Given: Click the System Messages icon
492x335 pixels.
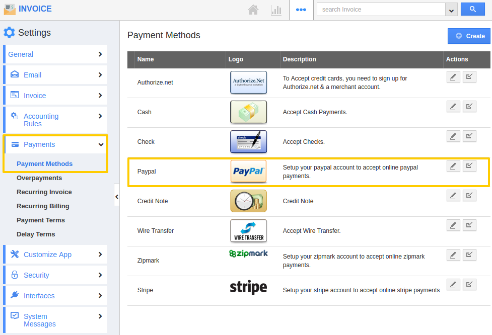Looking at the screenshot, I should coord(15,315).
